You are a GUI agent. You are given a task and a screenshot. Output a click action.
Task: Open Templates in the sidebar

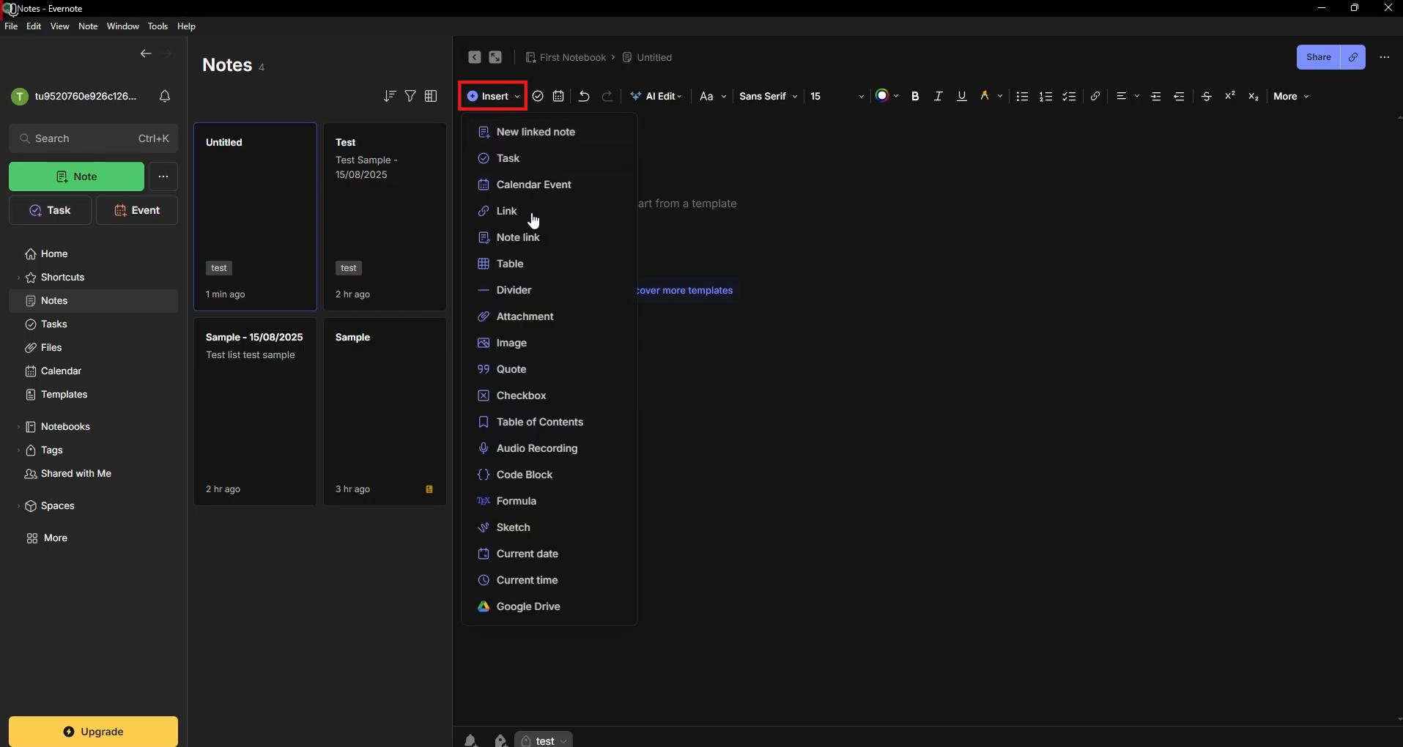pyautogui.click(x=93, y=394)
